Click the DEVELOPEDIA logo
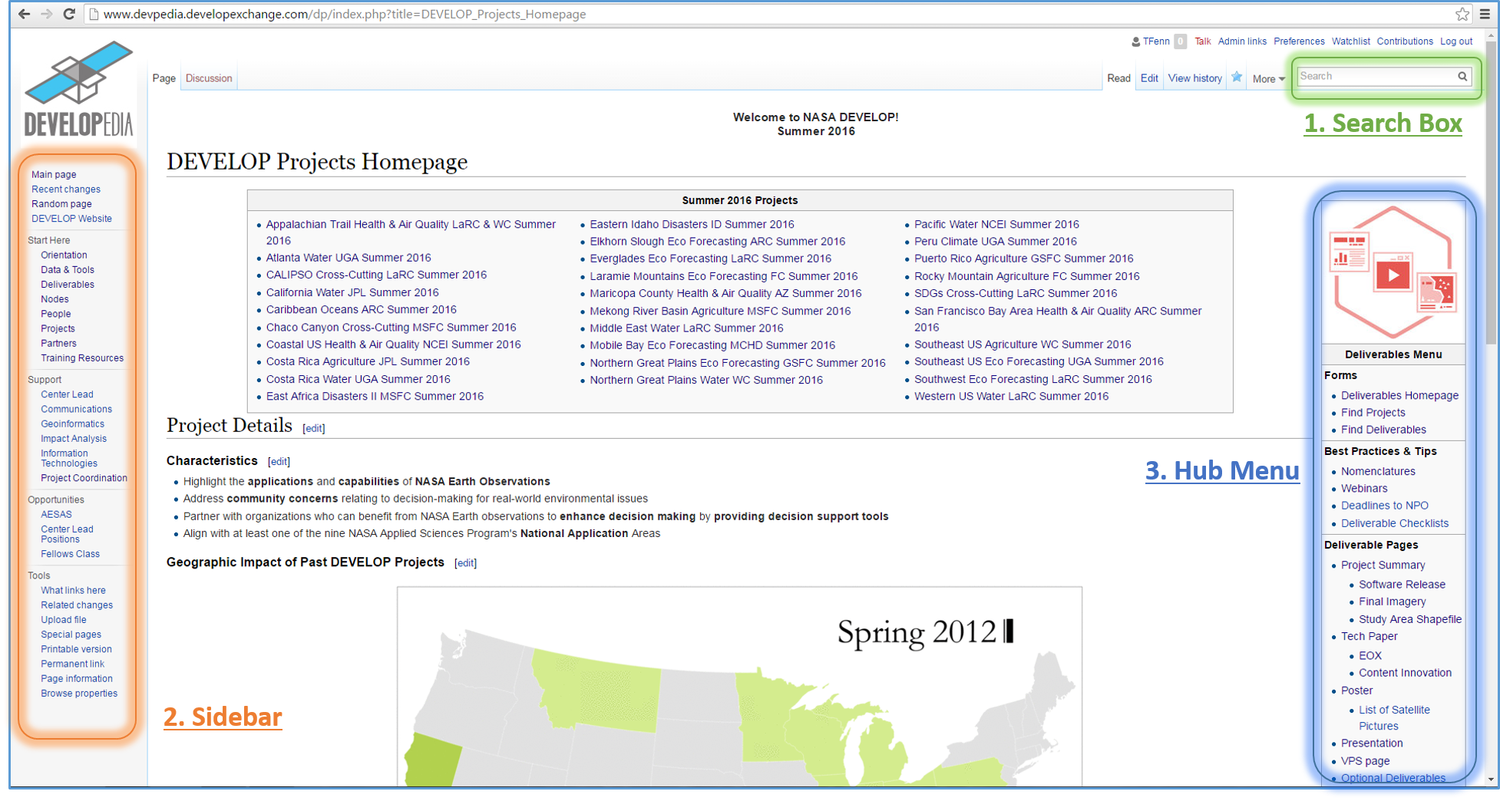The image size is (1500, 801). [78, 89]
